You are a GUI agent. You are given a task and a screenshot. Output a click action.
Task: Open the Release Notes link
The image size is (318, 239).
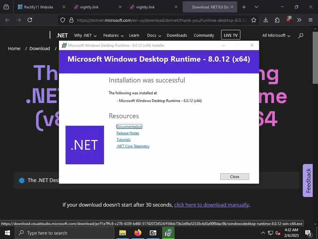128,133
